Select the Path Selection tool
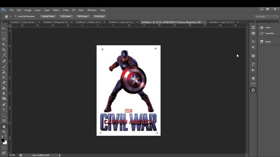This screenshot has width=280, height=157. pos(4,115)
